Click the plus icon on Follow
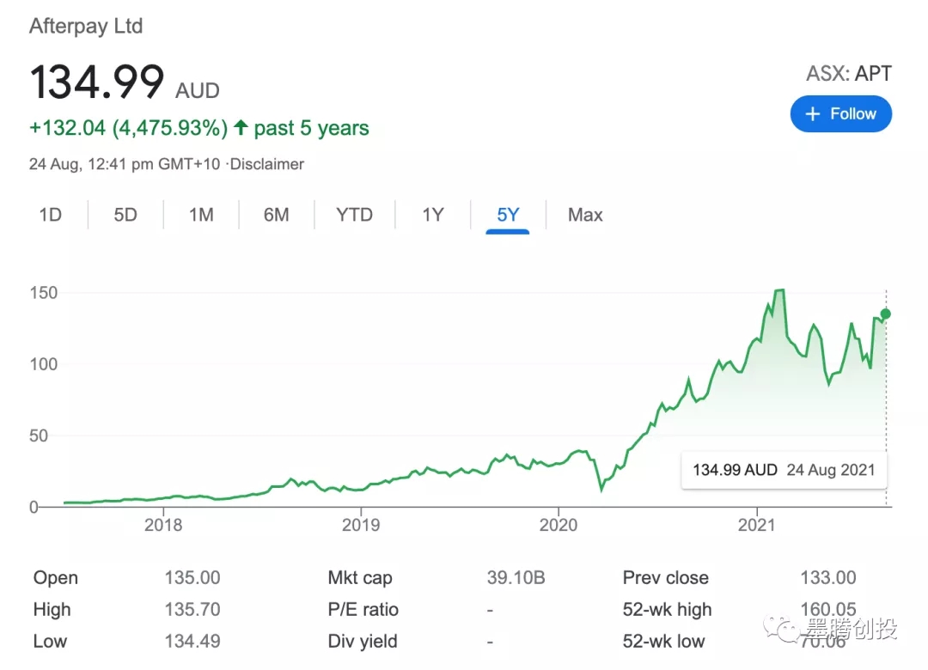The width and height of the screenshot is (928, 670). click(812, 114)
